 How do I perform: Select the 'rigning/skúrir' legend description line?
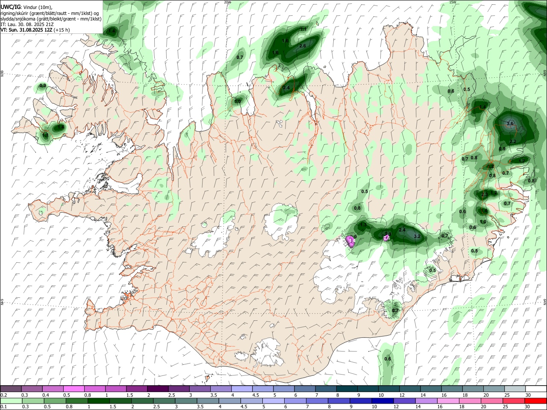pos(50,13)
